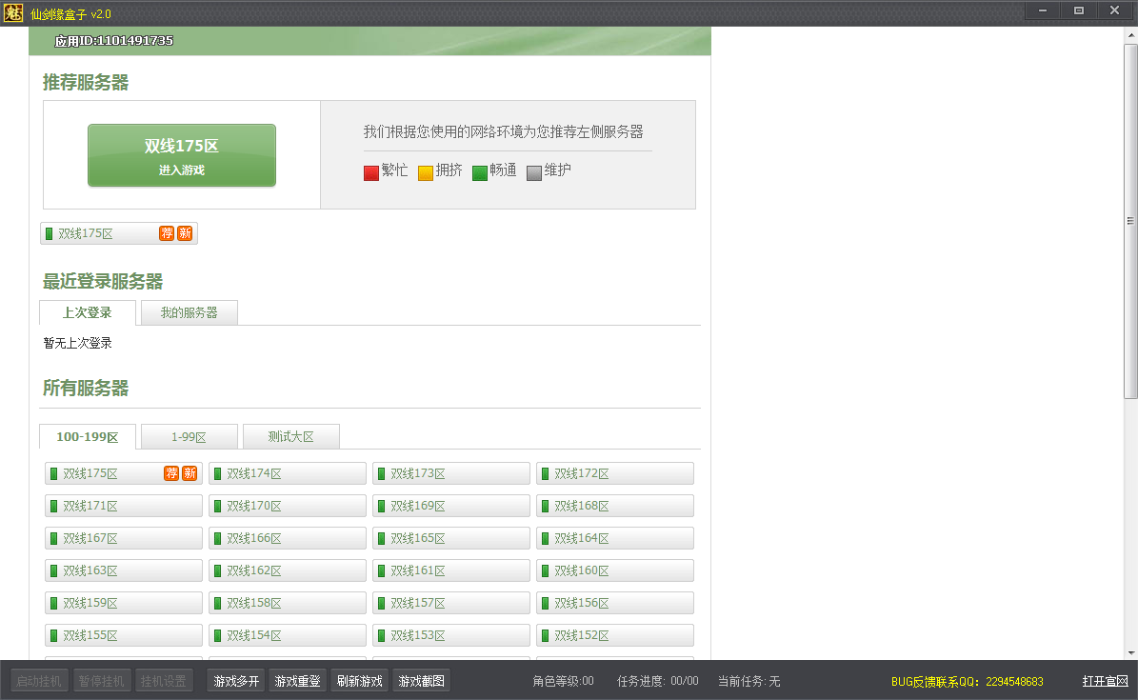Screen dimensions: 1138x700
Task: Select server 双线160区
Action: click(x=615, y=570)
